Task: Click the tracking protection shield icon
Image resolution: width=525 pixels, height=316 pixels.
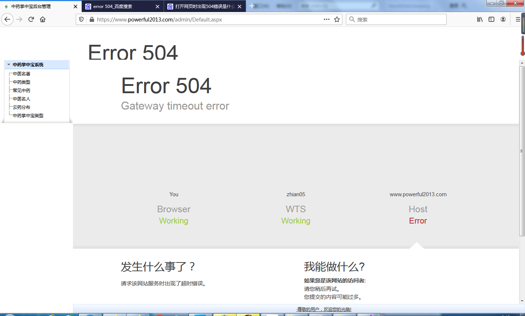Action: pos(81,19)
